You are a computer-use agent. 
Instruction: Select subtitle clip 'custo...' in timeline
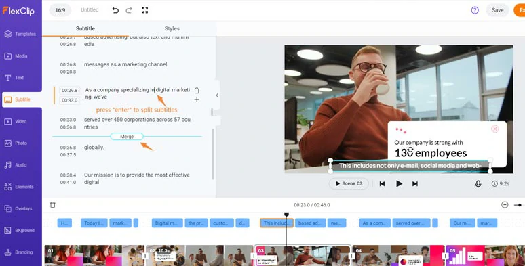tap(222, 223)
